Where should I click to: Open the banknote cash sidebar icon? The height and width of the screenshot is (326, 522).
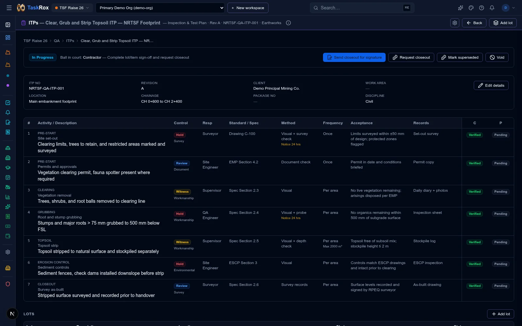click(8, 226)
